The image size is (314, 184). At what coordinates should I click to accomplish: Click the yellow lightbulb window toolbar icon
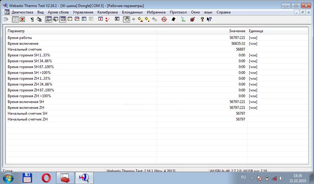(x=70, y=19)
